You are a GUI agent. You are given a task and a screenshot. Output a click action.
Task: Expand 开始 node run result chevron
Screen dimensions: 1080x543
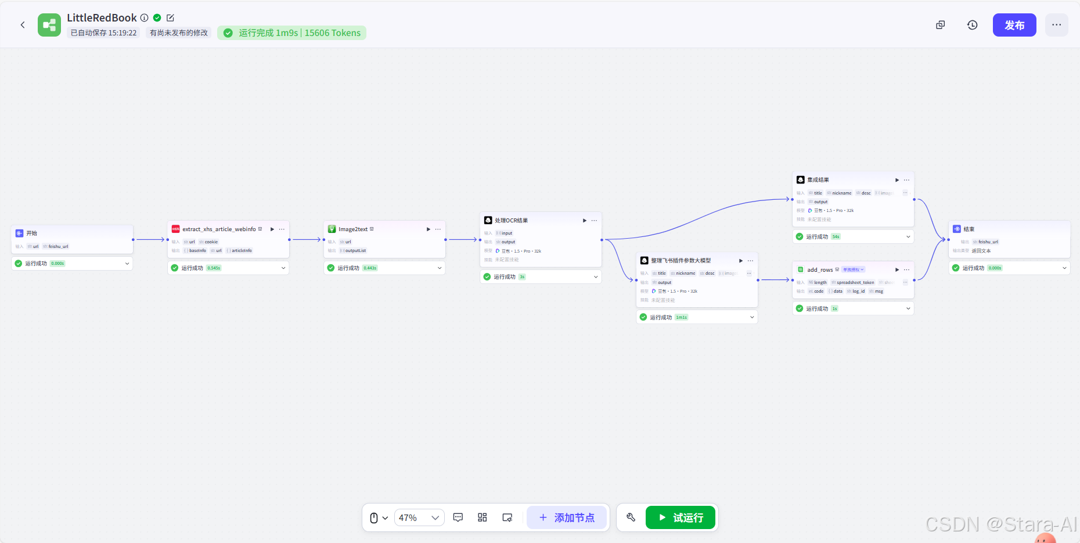pos(127,264)
